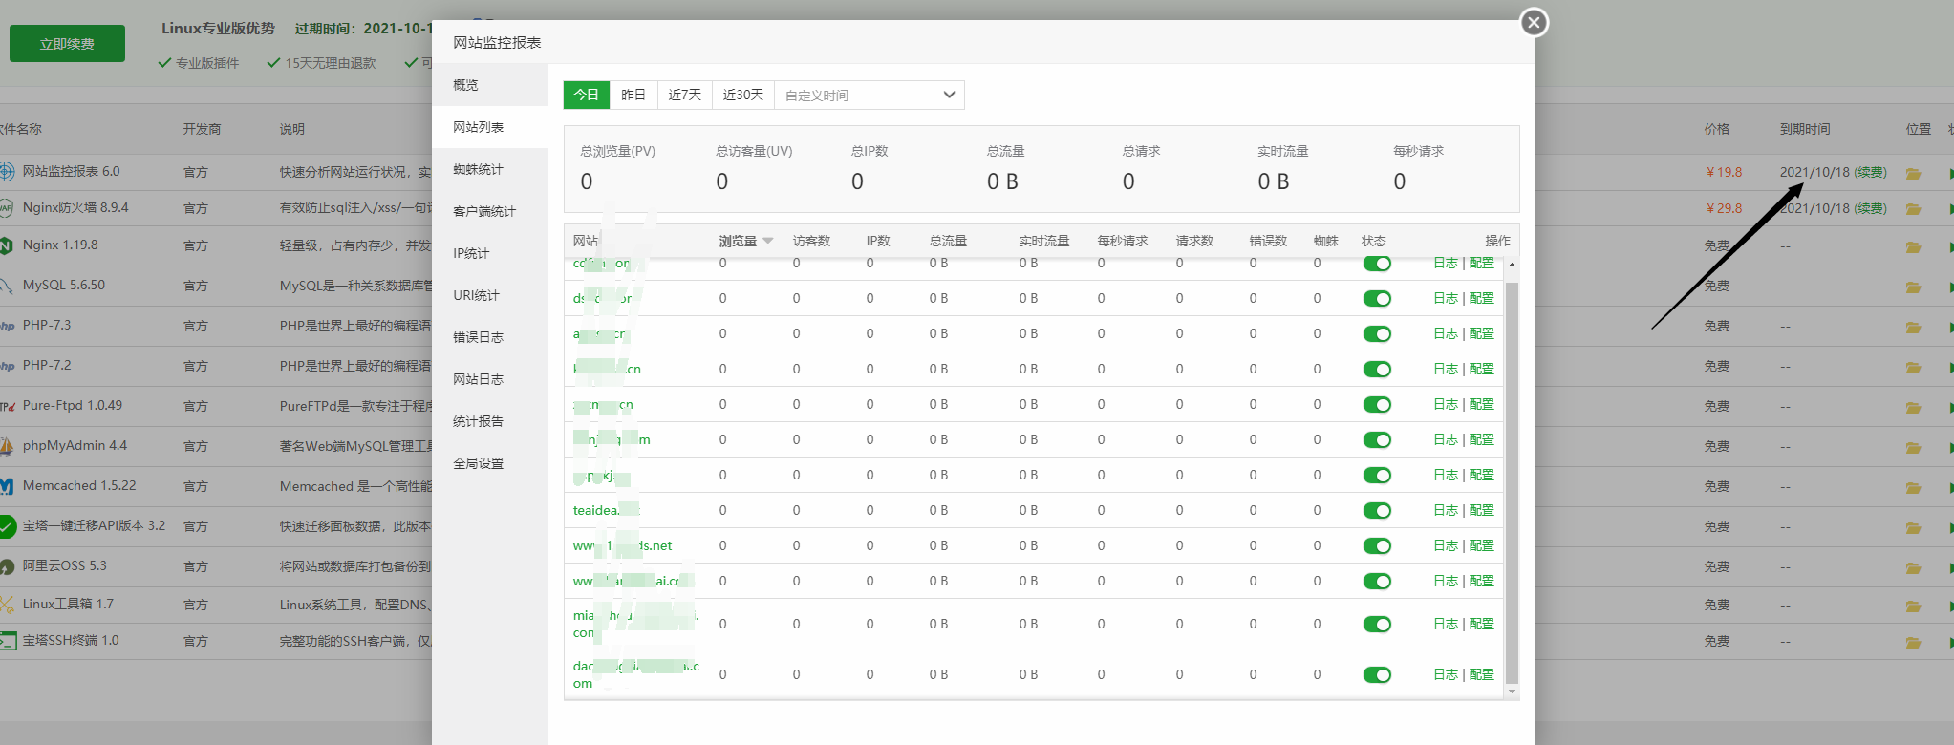This screenshot has height=745, width=1954.
Task: Open the teaidea site link
Action: point(606,510)
